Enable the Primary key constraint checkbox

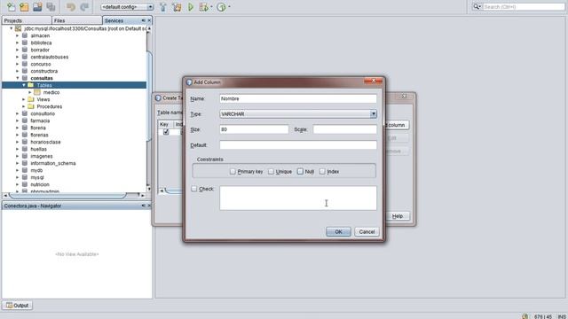pos(233,171)
